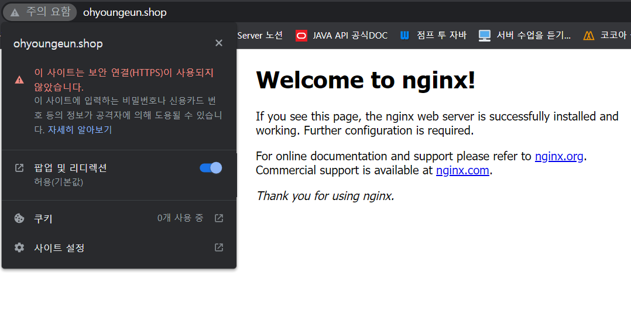Click the external link icon beside cookies
The image size is (631, 334).
[219, 218]
